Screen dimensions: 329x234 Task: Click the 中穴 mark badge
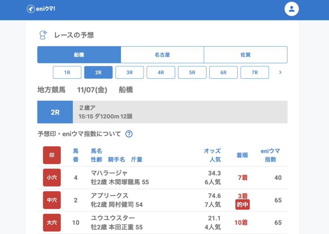[52, 200]
